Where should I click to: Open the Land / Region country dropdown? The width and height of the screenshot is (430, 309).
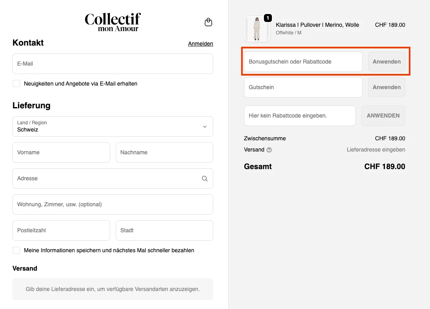click(x=113, y=126)
